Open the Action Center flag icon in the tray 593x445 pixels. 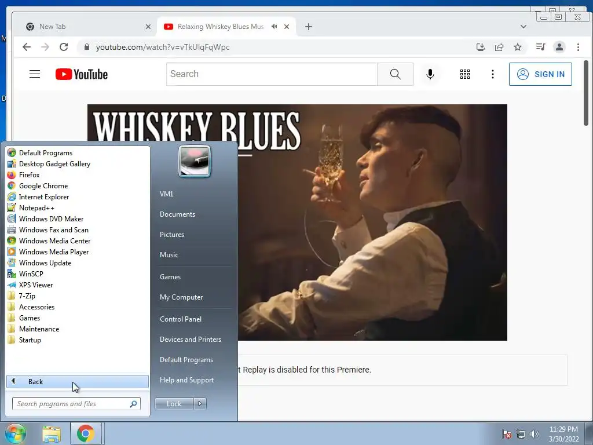[507, 434]
